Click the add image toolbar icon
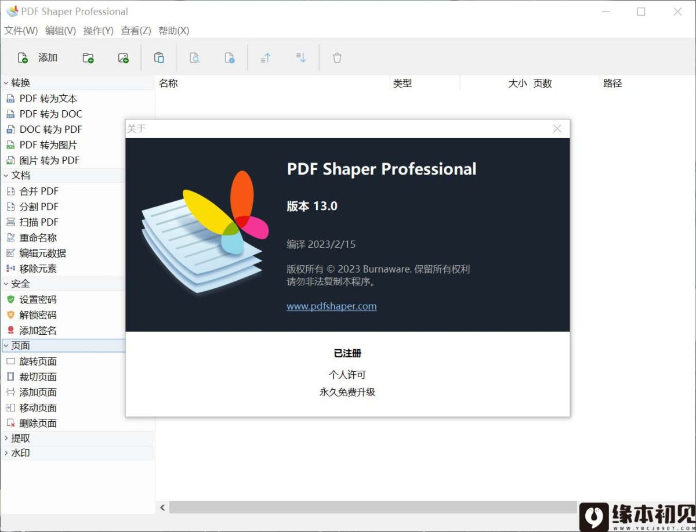 click(124, 57)
